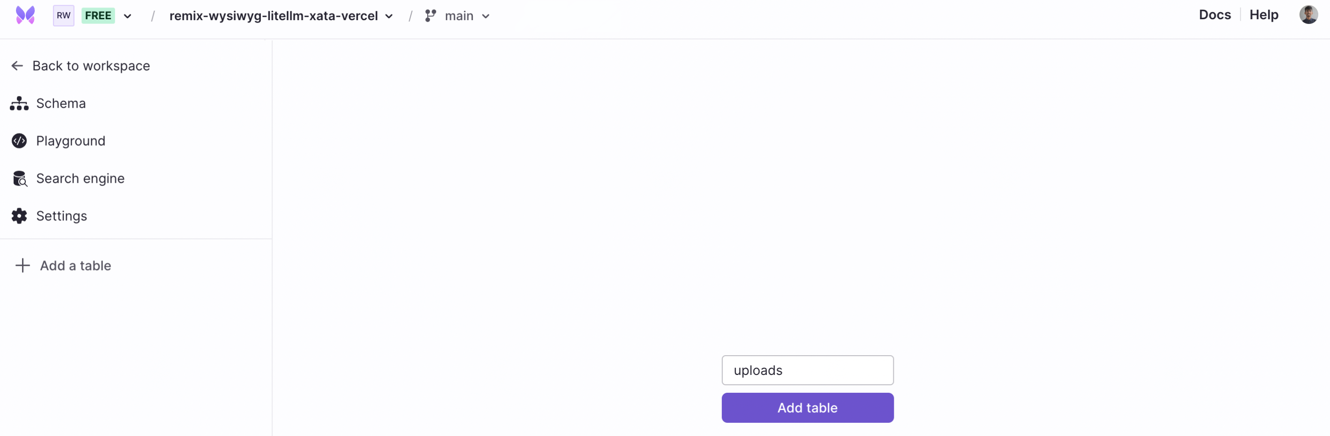Click the user profile avatar
Viewport: 1330px width, 436px height.
[1309, 15]
